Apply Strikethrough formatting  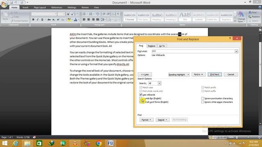coord(49,20)
